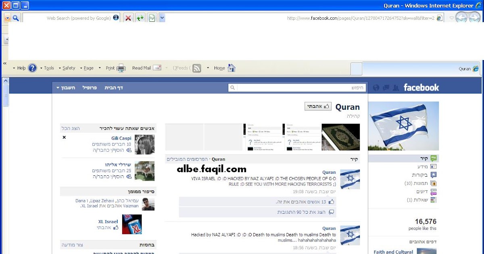484x254 pixels.
Task: Click the thumbs-up icon next to 13 likes
Action: (332, 202)
